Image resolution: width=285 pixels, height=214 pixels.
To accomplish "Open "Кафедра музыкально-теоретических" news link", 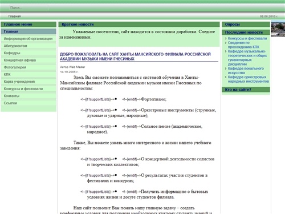I will (247, 58).
